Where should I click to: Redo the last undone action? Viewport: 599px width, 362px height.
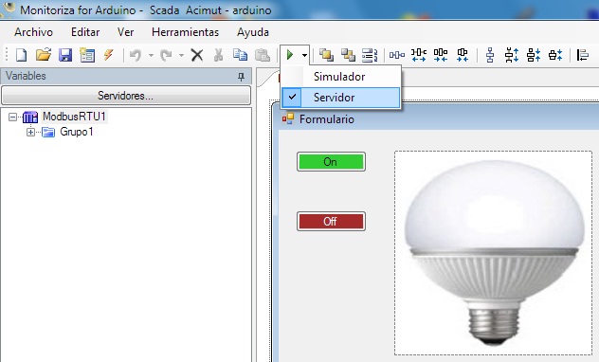(166, 55)
